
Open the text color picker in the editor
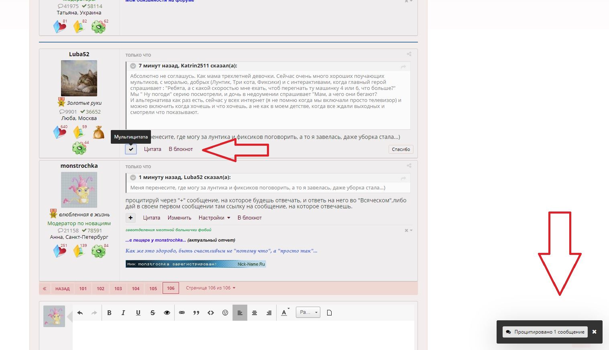coord(285,313)
